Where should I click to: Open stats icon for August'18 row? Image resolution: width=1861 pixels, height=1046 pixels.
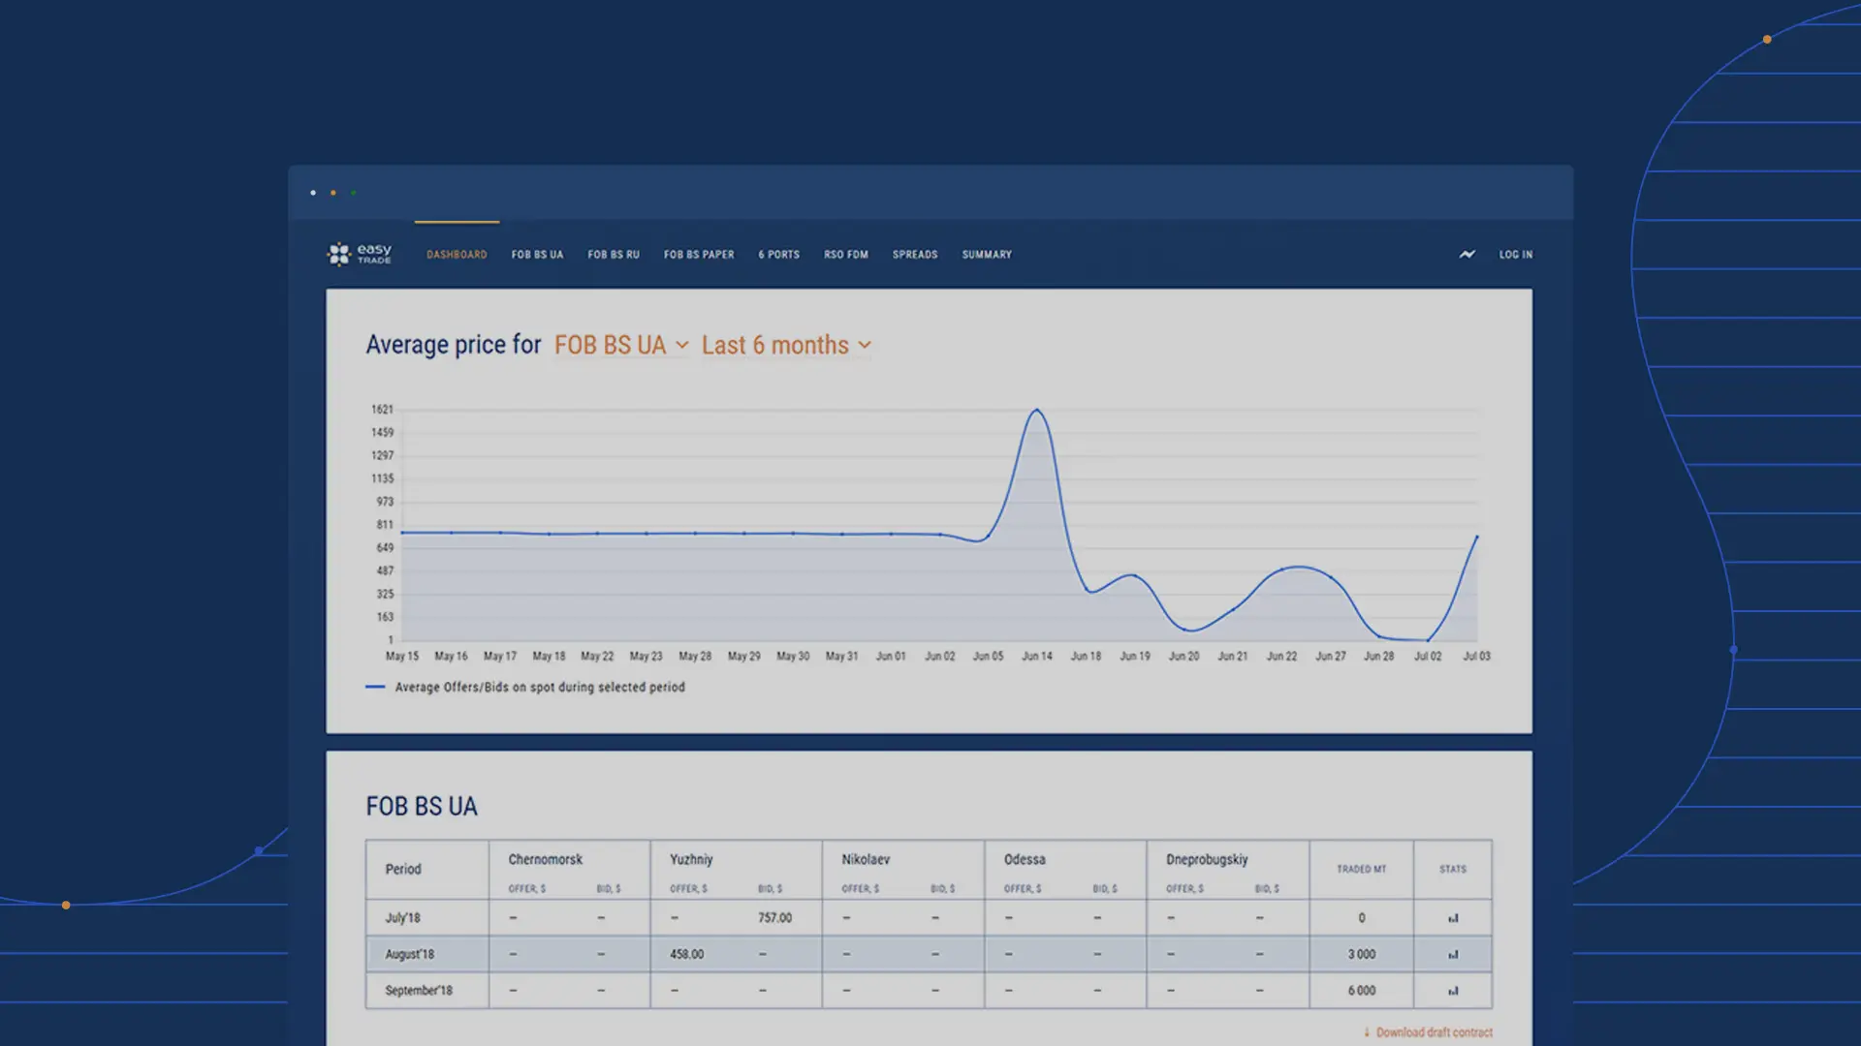coord(1452,955)
